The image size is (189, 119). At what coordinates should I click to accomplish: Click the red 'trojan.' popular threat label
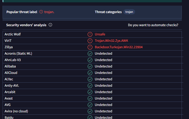point(49,12)
